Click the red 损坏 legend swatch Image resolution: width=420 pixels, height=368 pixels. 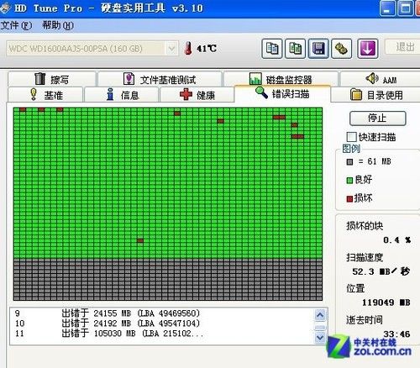click(349, 199)
